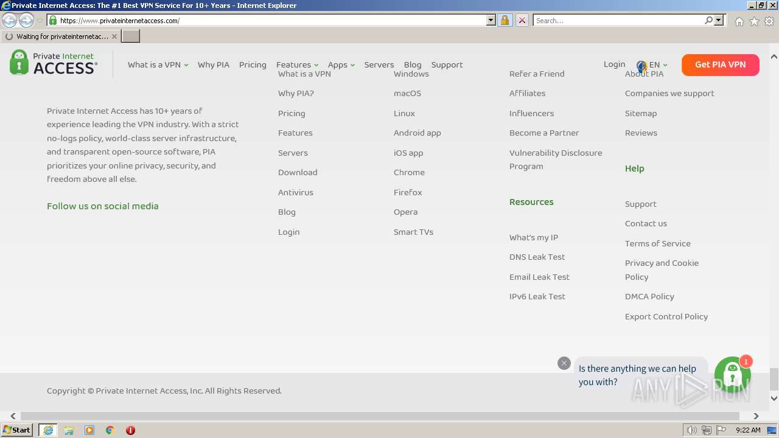This screenshot has width=779, height=438.
Task: Open the IE Tools gear icon
Action: 769,21
